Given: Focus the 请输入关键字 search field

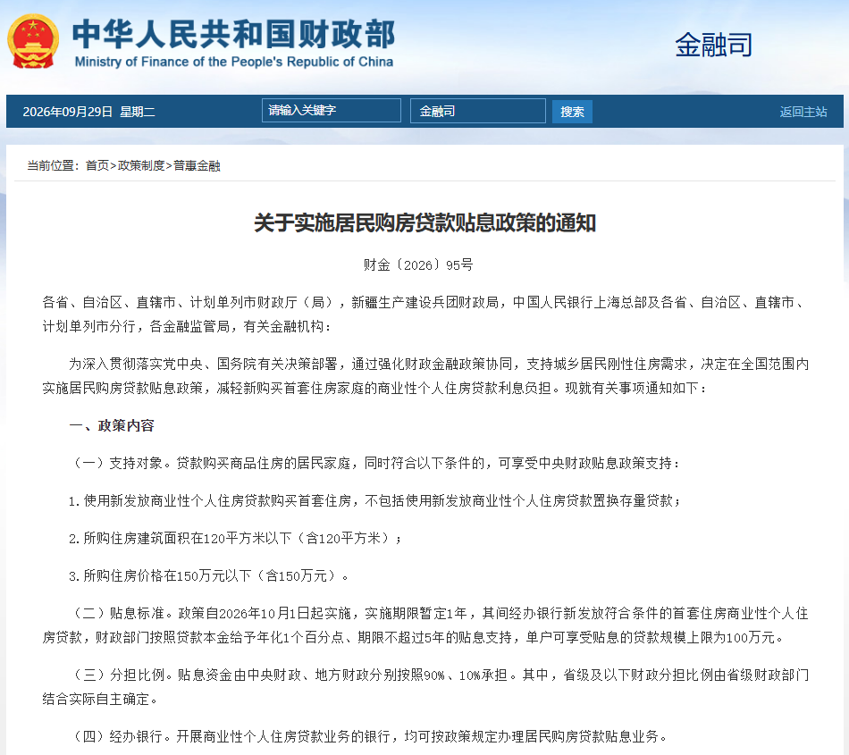Looking at the screenshot, I should pos(332,111).
